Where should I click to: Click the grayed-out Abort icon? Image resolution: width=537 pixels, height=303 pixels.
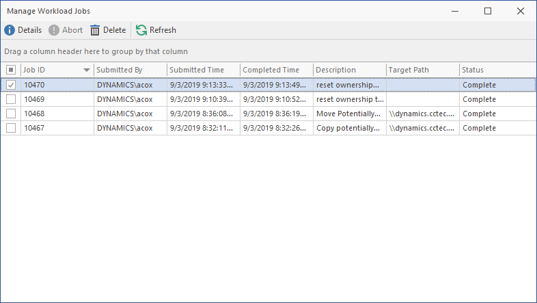click(54, 30)
